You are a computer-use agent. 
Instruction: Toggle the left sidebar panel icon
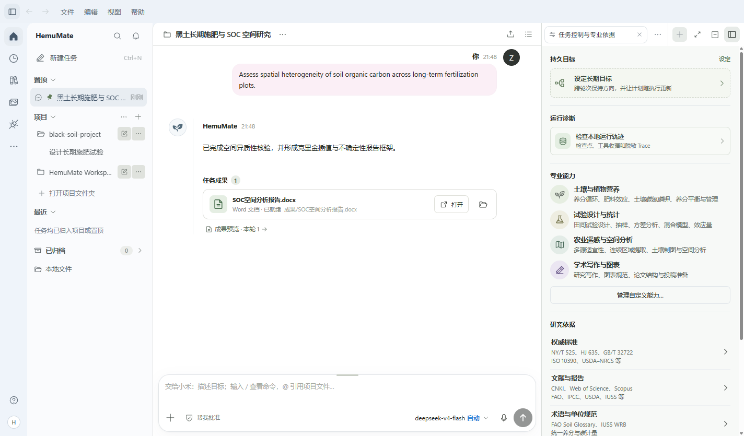pos(13,11)
